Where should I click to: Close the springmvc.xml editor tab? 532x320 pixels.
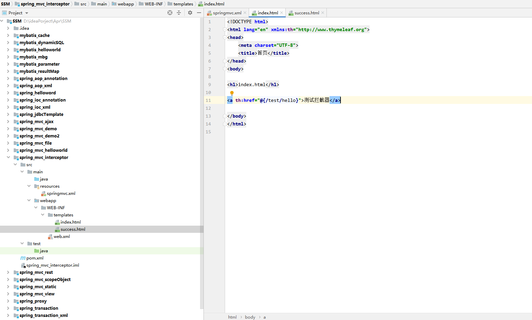(x=245, y=13)
